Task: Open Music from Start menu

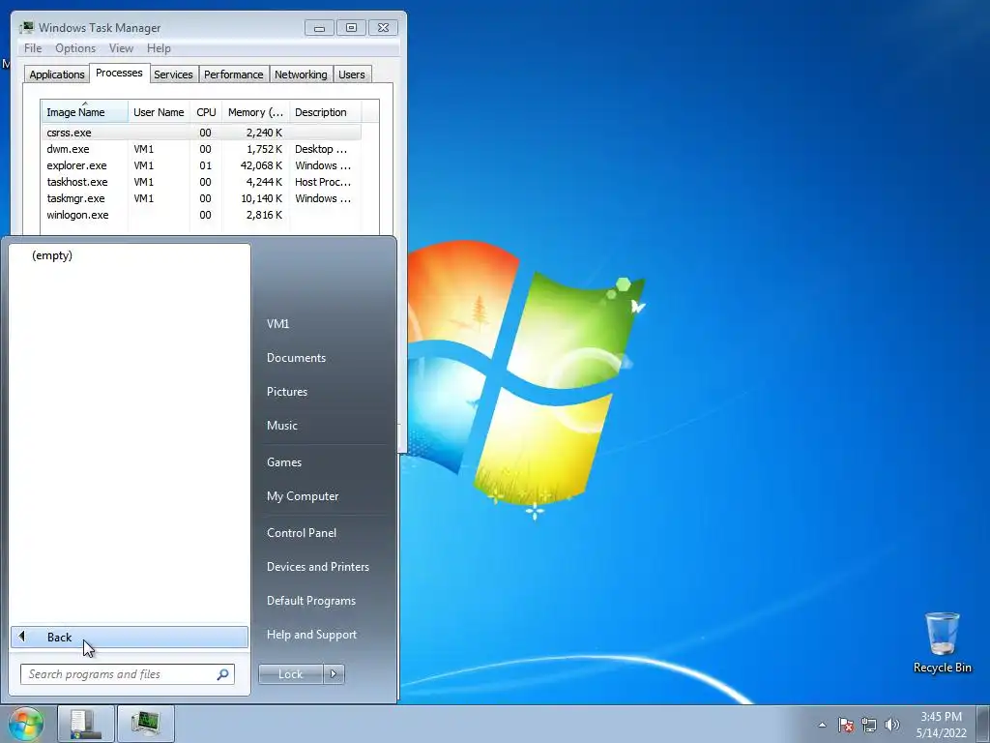Action: click(282, 426)
